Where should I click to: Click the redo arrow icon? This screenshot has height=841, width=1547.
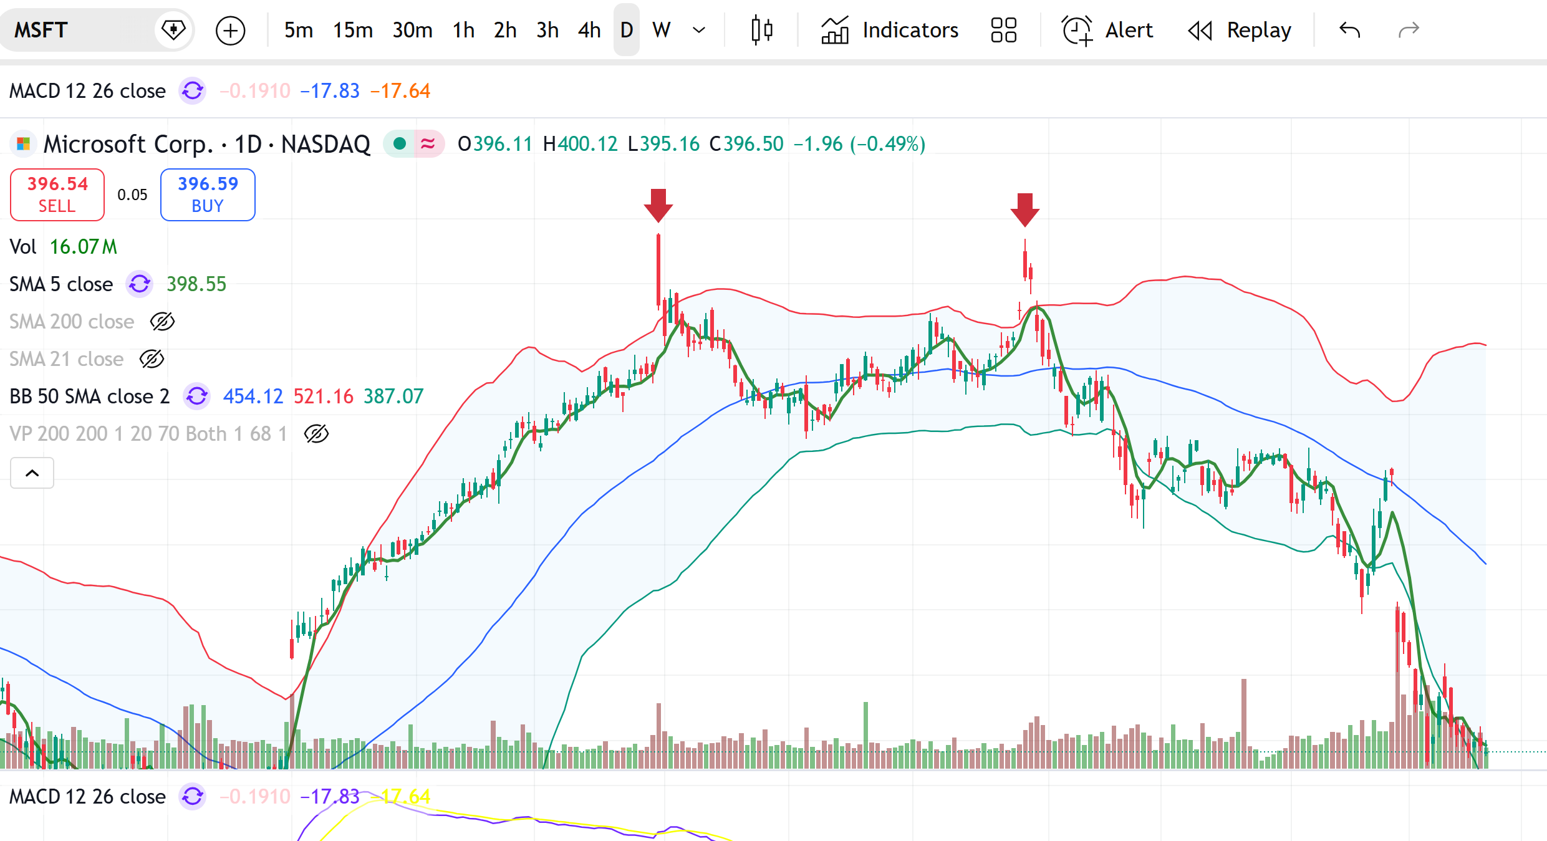(1409, 30)
